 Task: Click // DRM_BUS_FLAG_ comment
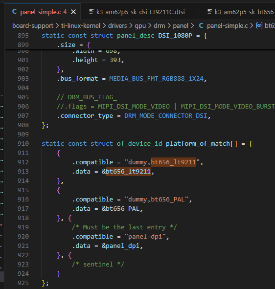(87, 97)
